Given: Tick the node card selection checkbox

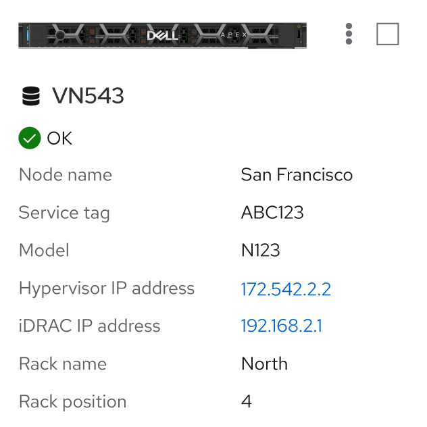Looking at the screenshot, I should 387,34.
